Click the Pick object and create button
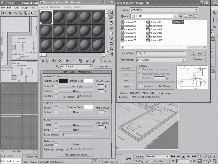Image resolution: width=218 pixels, height=164 pixels. point(76,155)
